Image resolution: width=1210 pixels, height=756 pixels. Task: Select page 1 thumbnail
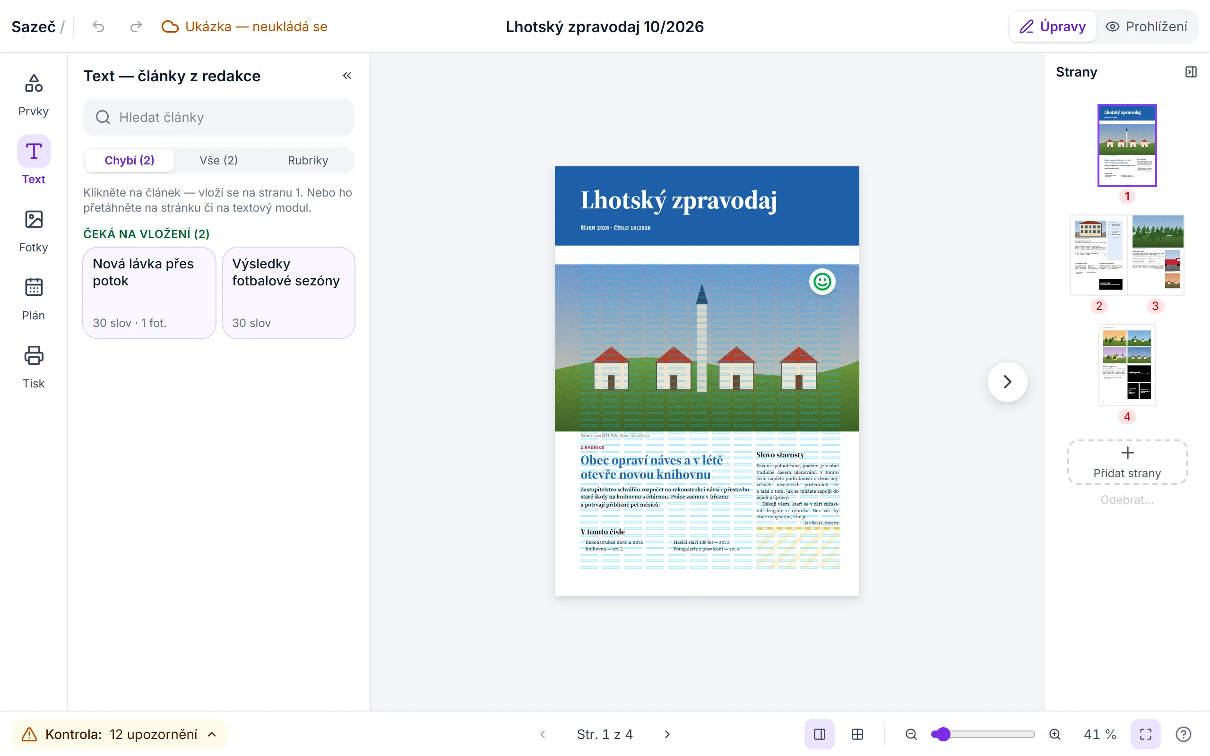click(1127, 146)
